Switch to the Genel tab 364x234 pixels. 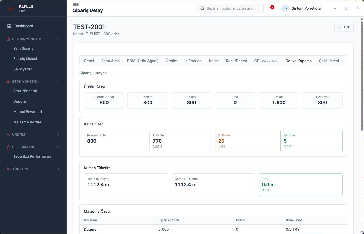pos(89,61)
